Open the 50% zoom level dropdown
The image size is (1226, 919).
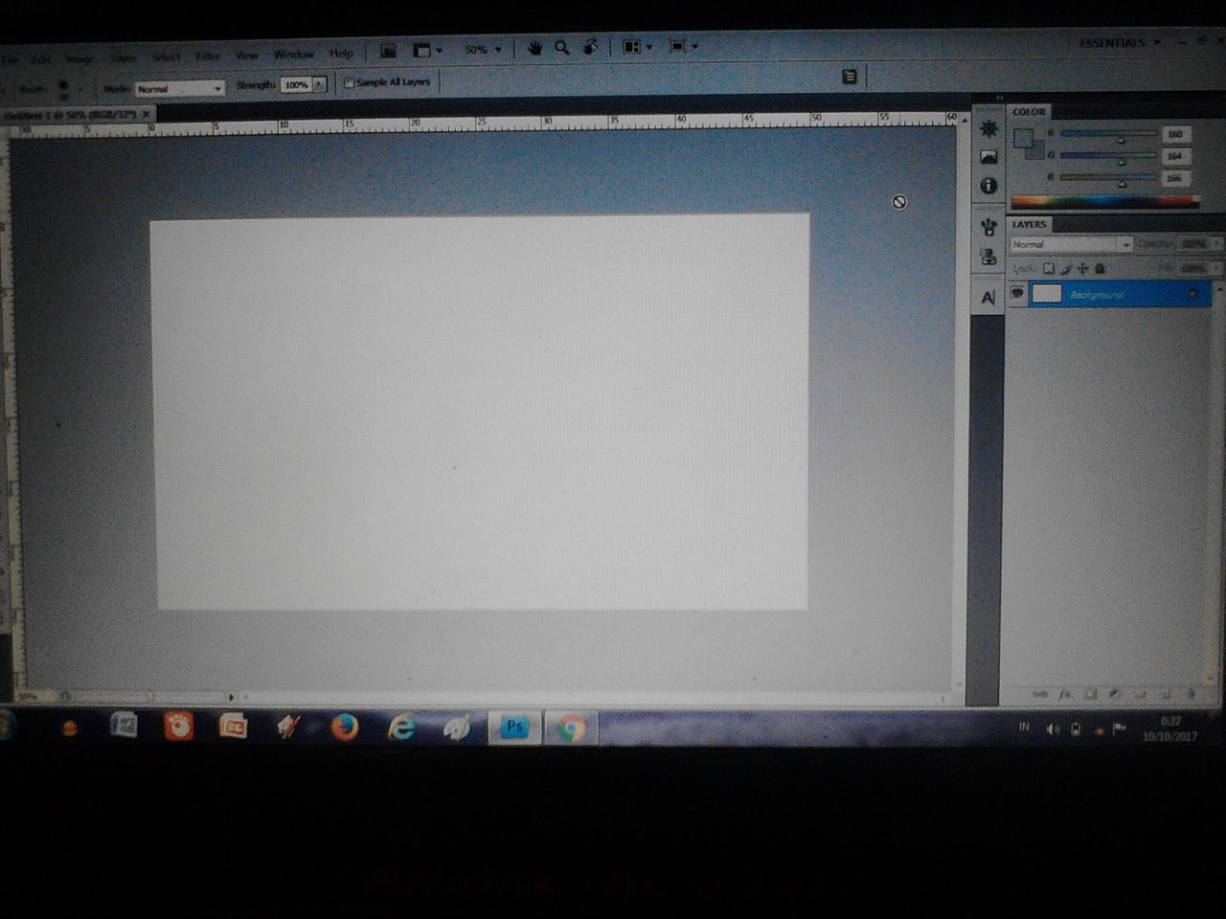483,50
